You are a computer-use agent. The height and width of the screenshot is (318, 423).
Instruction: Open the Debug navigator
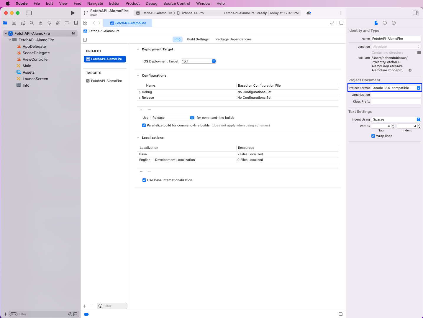click(x=58, y=23)
